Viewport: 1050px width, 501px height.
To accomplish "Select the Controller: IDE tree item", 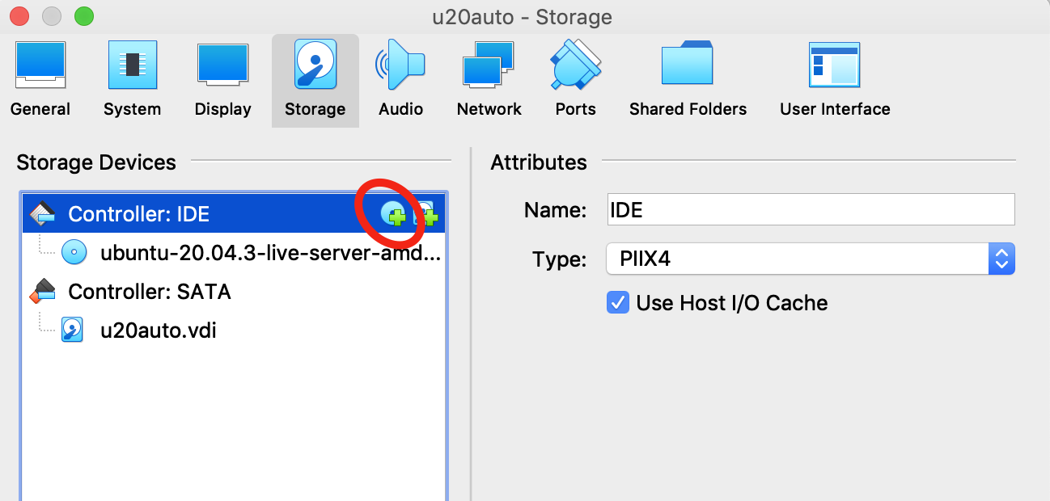I will pyautogui.click(x=138, y=213).
